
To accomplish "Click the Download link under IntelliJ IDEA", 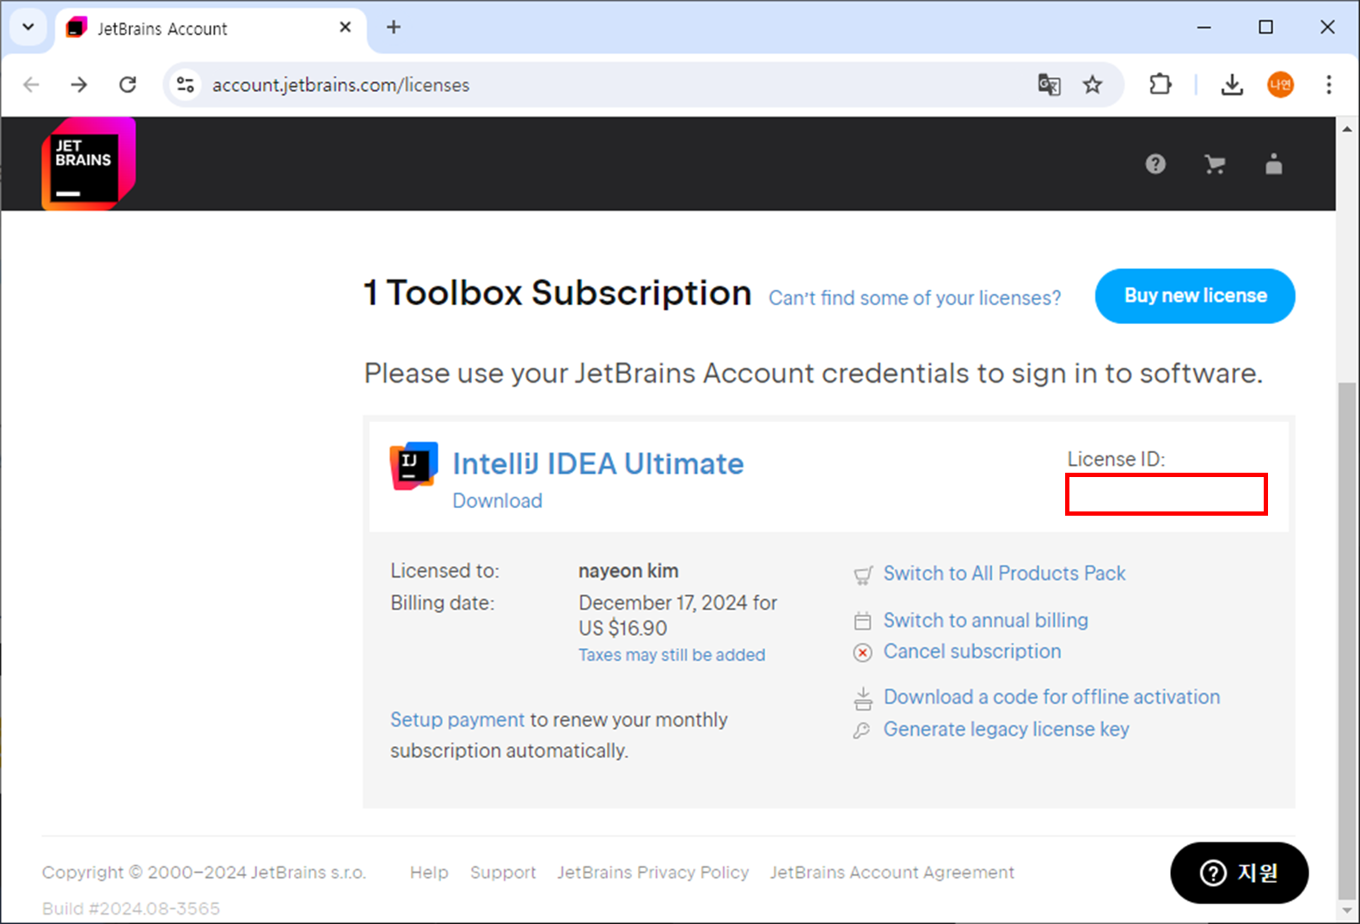I will tap(498, 501).
